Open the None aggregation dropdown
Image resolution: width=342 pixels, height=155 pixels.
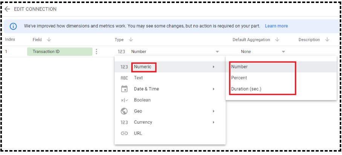point(283,52)
